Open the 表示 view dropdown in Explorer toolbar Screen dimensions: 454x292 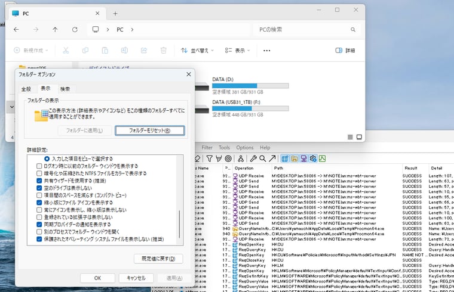click(x=237, y=51)
